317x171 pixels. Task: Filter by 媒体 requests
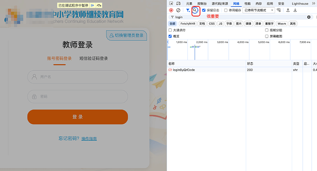[249, 23]
